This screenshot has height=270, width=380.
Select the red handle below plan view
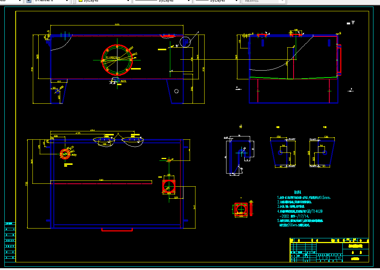pos(117,230)
